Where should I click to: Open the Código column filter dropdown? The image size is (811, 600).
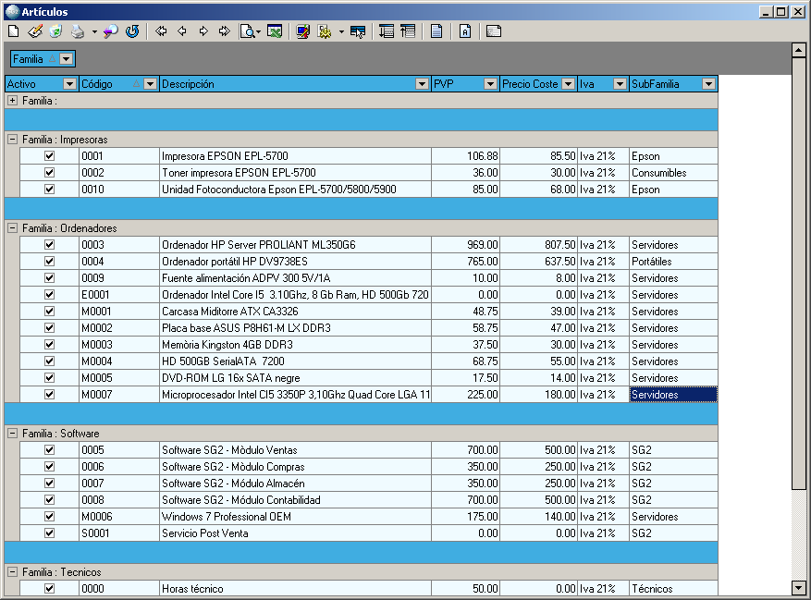tap(150, 84)
